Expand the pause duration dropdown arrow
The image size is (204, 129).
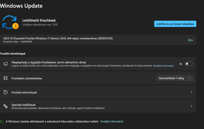(189, 78)
